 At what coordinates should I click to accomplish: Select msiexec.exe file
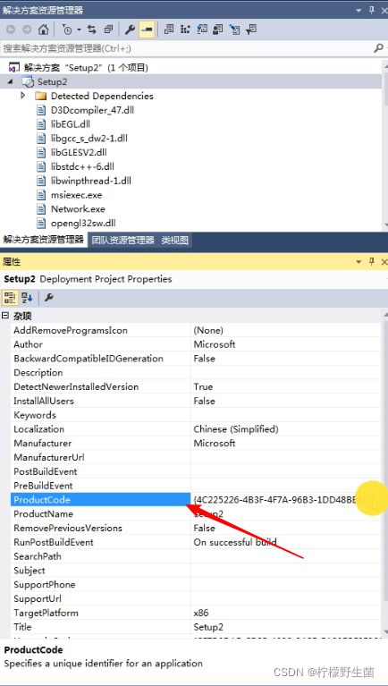coord(77,195)
